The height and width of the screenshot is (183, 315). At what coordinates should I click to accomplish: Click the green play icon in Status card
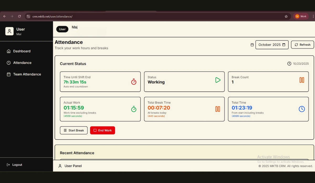[x=218, y=80]
